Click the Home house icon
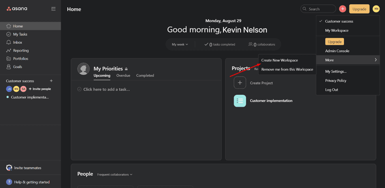Image resolution: width=385 pixels, height=188 pixels. click(9, 26)
